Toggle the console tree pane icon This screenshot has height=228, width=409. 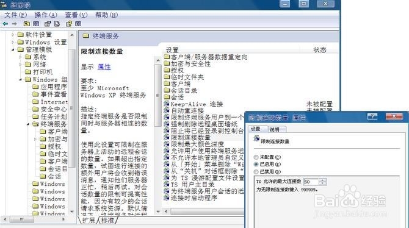pos(36,24)
